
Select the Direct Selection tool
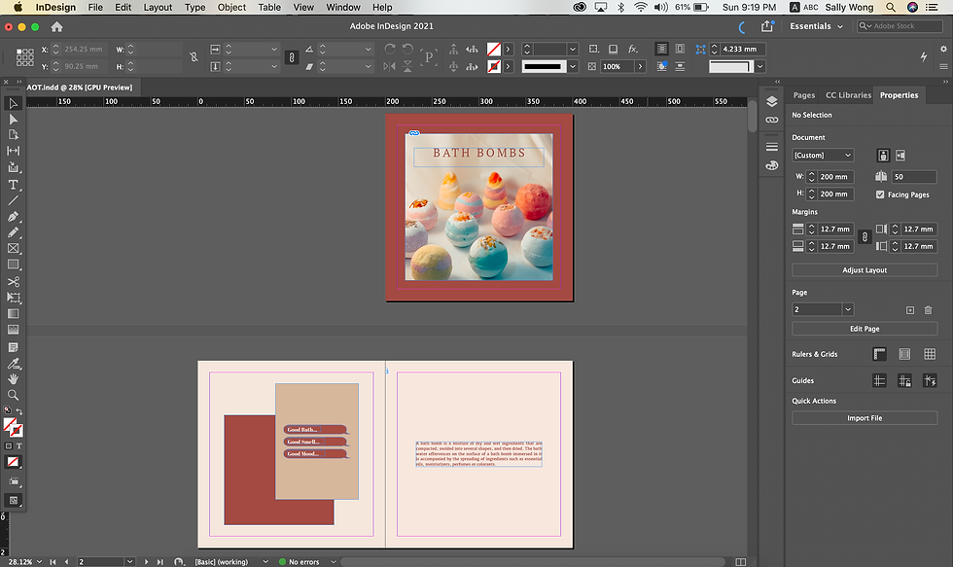click(x=14, y=119)
